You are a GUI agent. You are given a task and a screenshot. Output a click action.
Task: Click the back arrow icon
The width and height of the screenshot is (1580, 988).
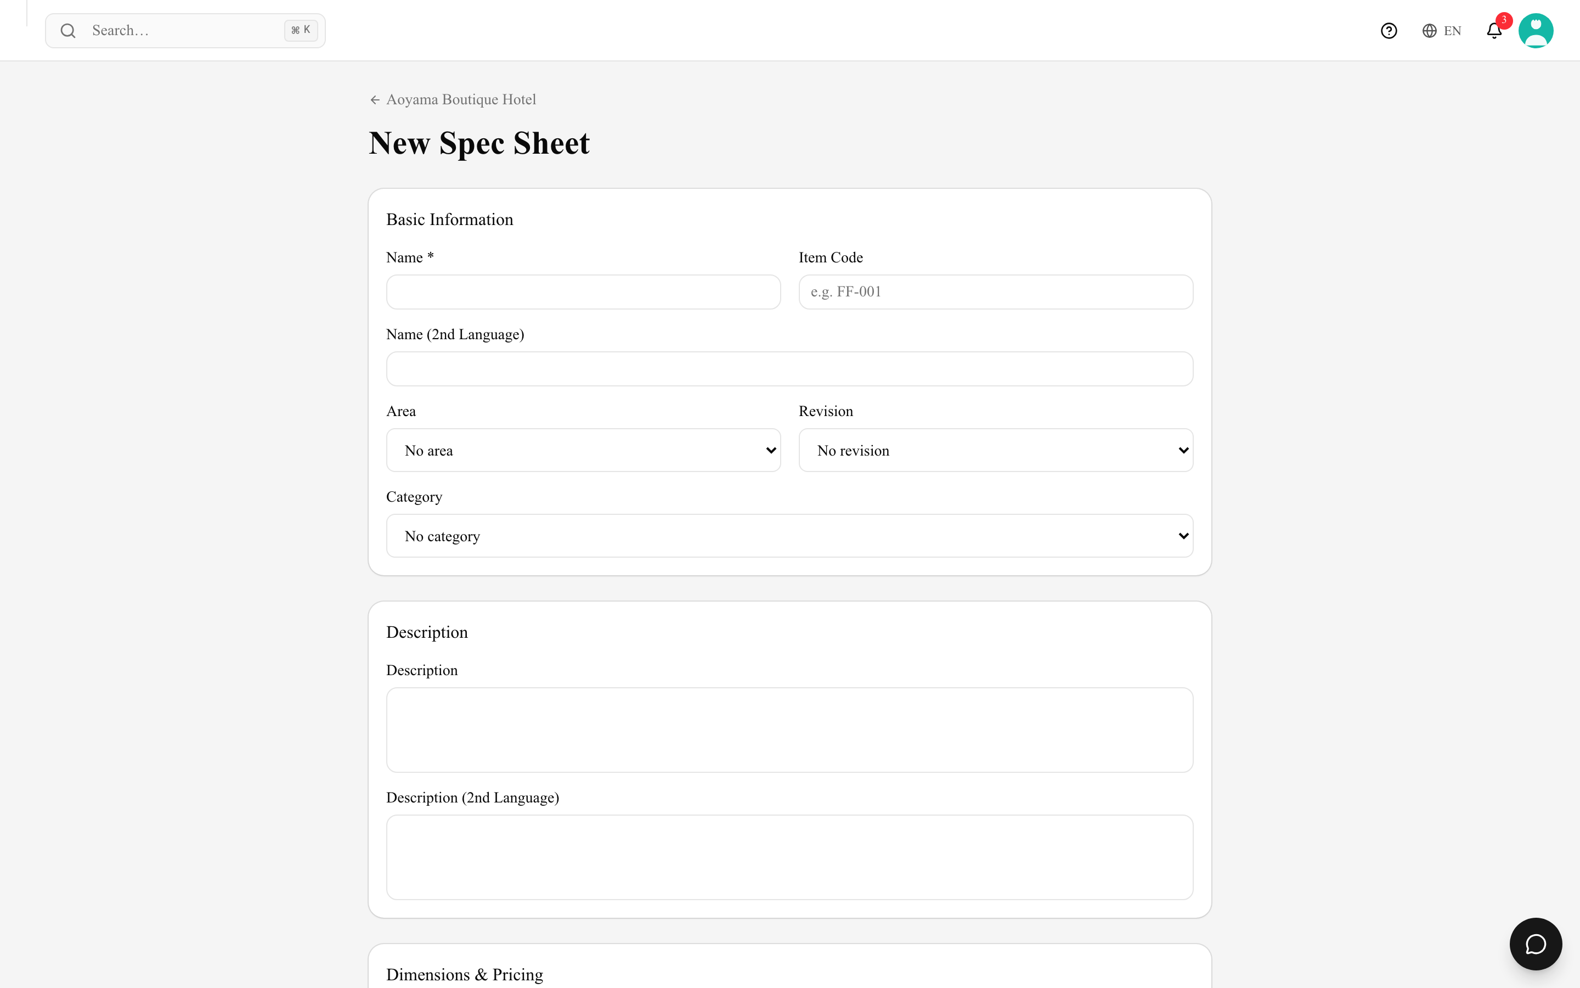point(375,100)
